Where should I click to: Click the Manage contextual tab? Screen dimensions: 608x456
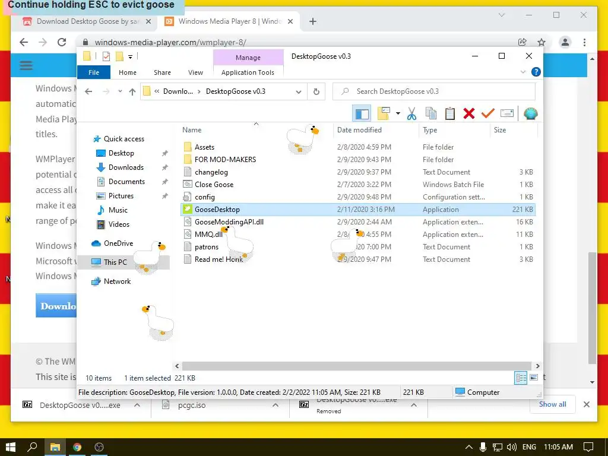pyautogui.click(x=248, y=58)
